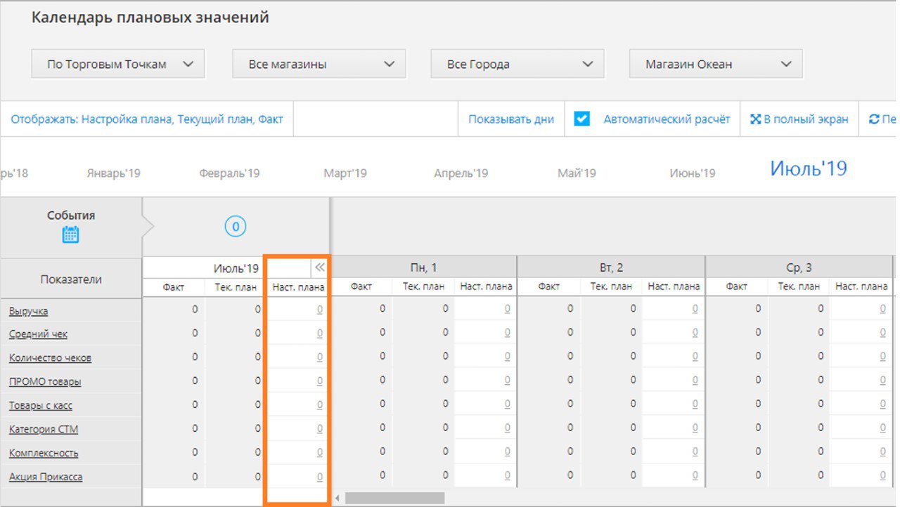
Task: Click the refresh icon at toolbar right edge
Action: [x=874, y=119]
